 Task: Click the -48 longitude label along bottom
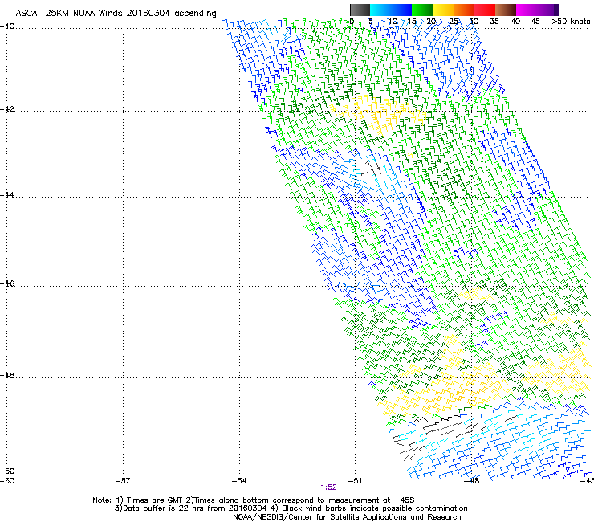[472, 481]
